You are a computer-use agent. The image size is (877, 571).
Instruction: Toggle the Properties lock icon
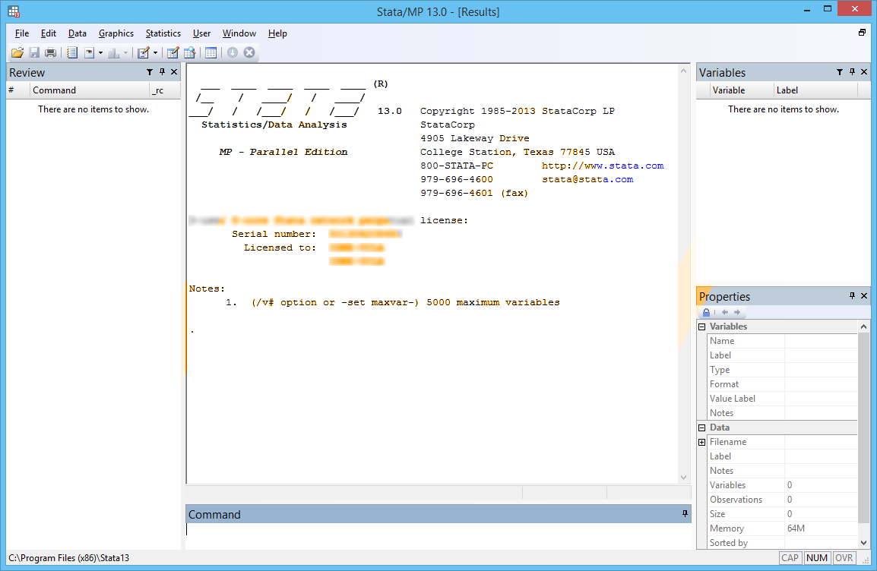(706, 312)
